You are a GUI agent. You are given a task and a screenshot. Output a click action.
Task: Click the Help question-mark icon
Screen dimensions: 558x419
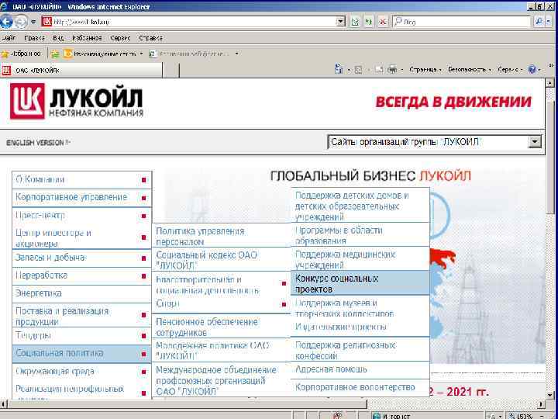[x=532, y=69]
